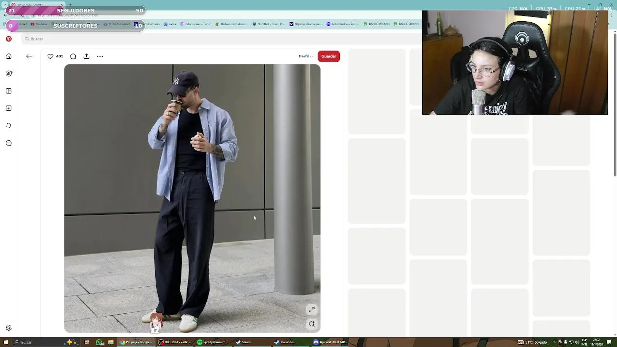Open Pinterest logo home link
The width and height of the screenshot is (617, 347).
(9, 39)
